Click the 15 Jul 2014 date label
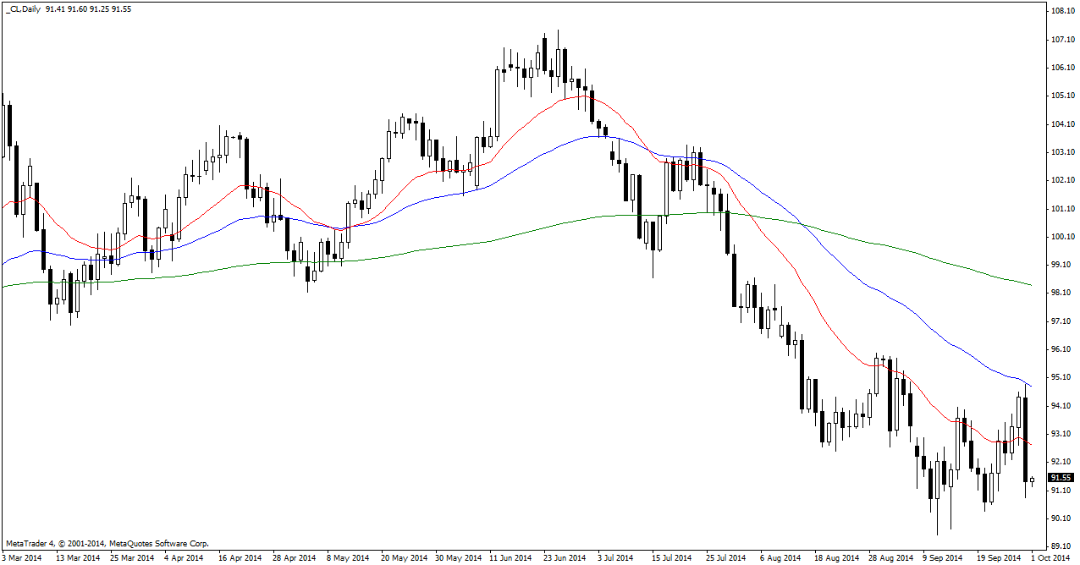This screenshot has height=565, width=1080. pos(674,558)
